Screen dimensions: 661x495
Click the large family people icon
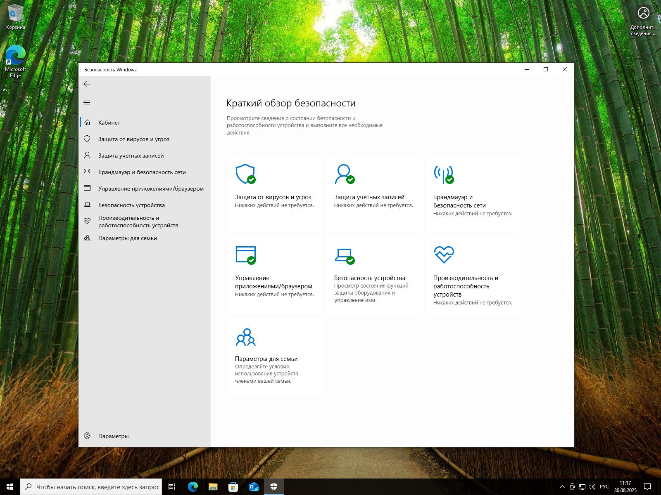pyautogui.click(x=246, y=337)
